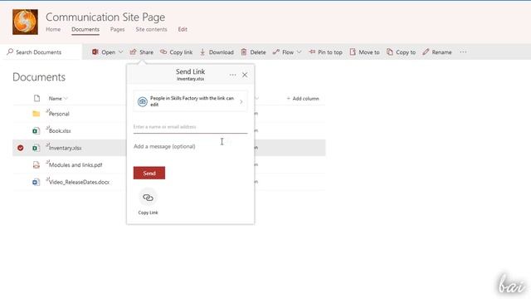Open the Personal folder
Screen dimensions: 531x299
59,114
